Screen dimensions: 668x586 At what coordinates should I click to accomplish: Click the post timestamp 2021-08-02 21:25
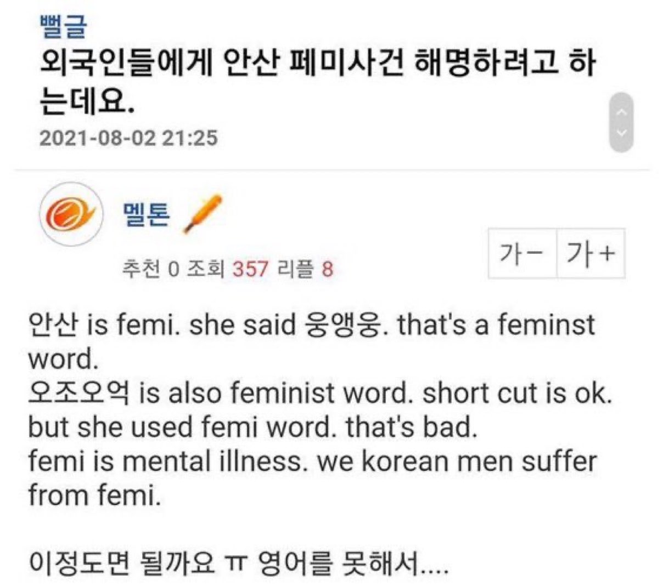click(x=128, y=137)
